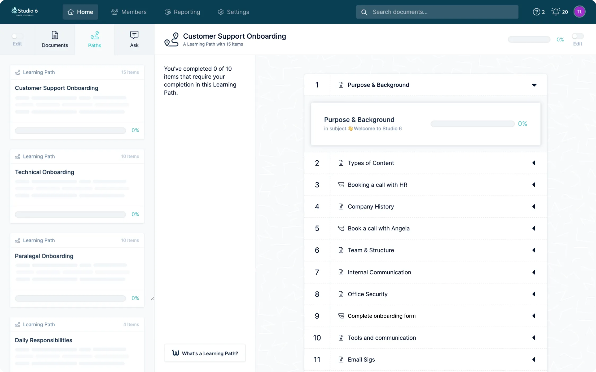Open the Members section
The height and width of the screenshot is (372, 596).
[129, 12]
